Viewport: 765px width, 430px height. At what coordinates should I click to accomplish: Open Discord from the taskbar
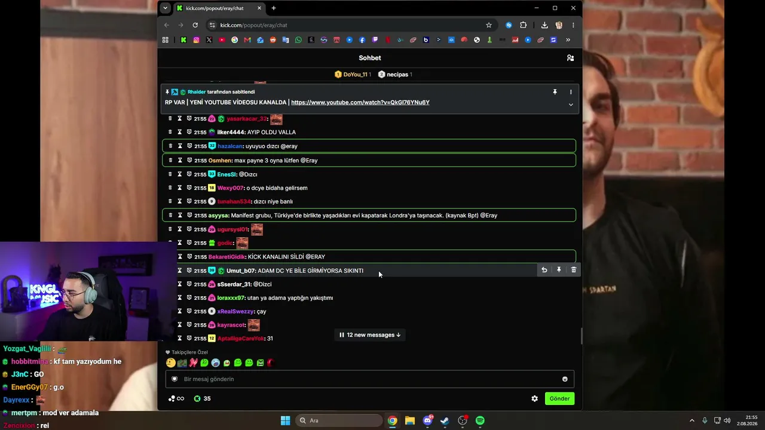(427, 420)
